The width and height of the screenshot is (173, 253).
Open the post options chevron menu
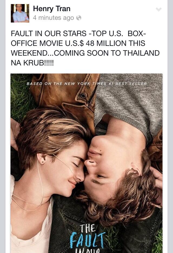click(159, 9)
